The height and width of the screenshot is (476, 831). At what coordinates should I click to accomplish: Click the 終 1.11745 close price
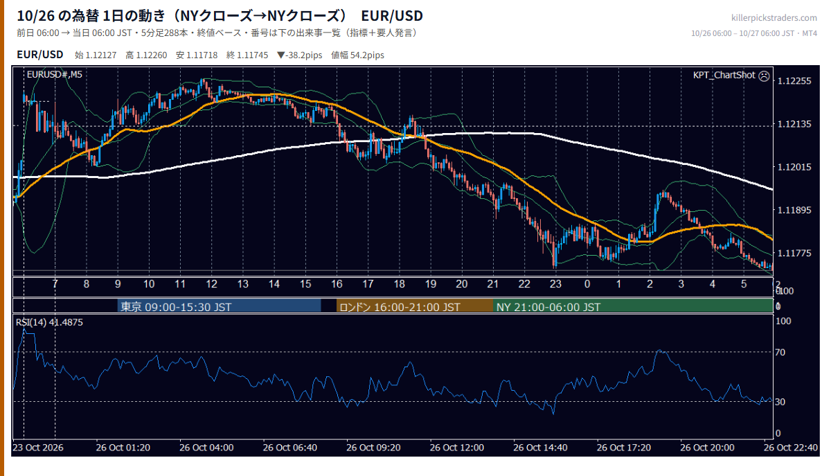click(x=247, y=55)
